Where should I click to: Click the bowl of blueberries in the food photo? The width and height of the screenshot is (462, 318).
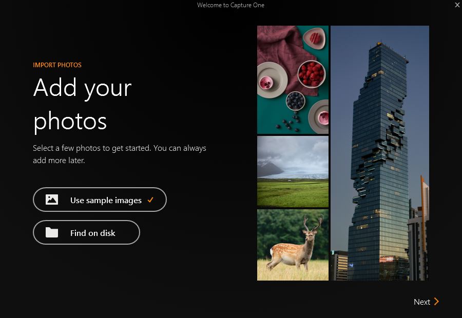(x=295, y=101)
